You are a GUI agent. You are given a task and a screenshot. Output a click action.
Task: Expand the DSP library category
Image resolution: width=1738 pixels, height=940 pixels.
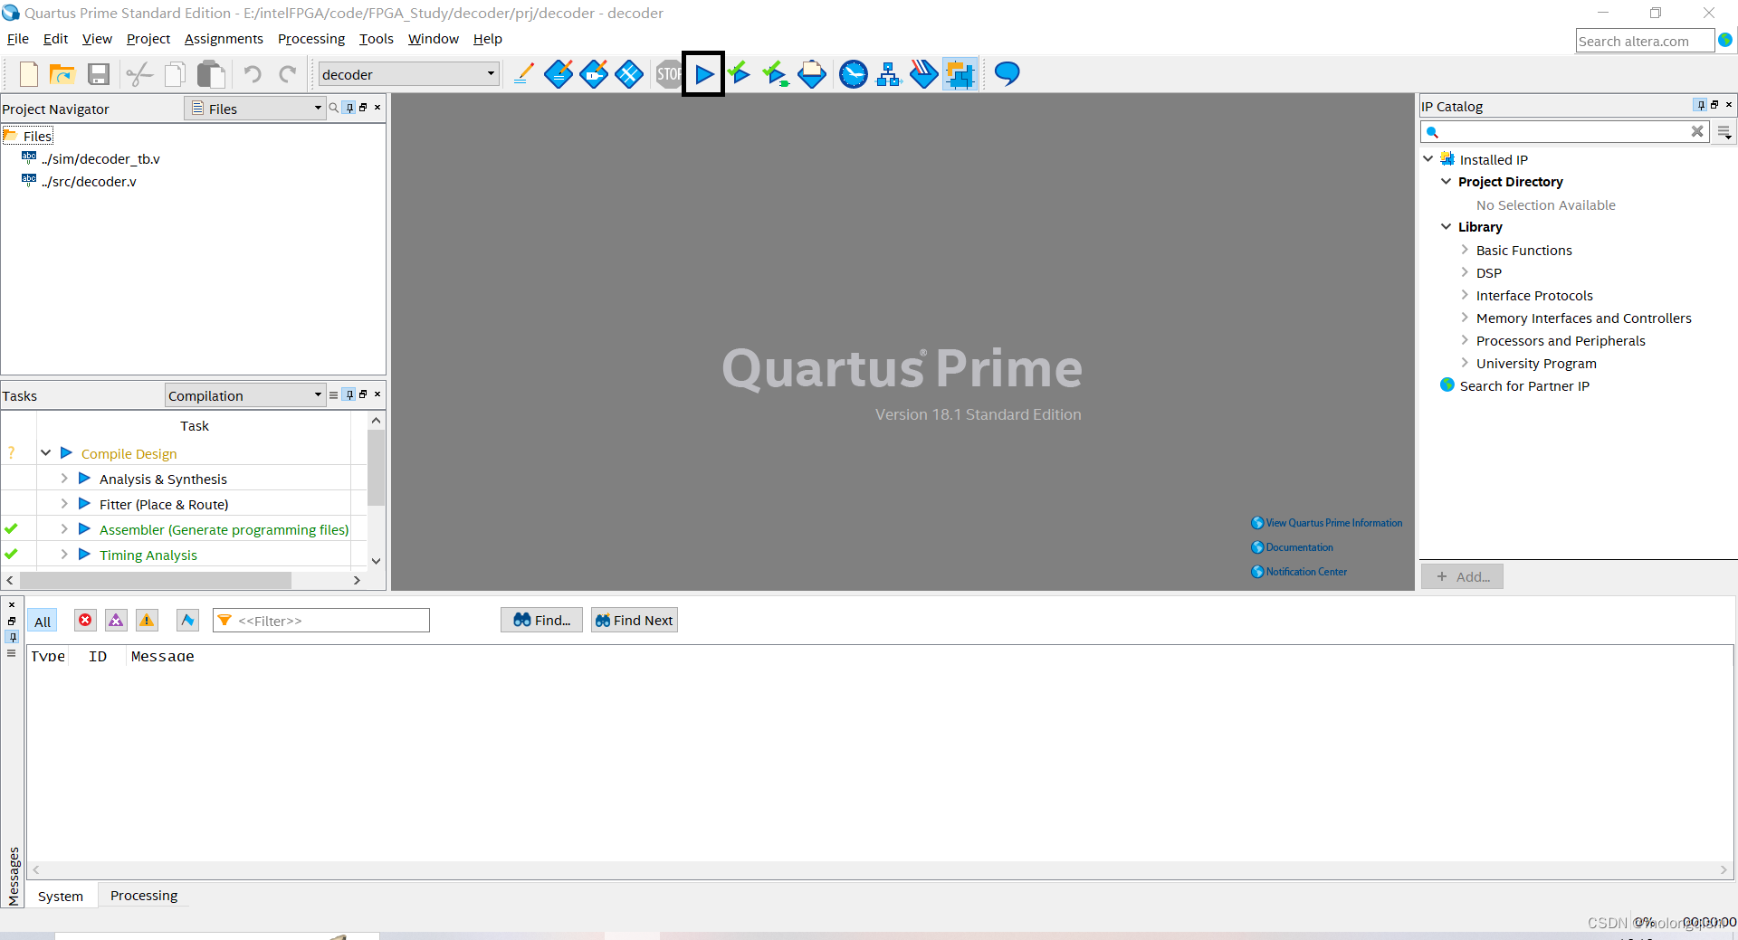1464,271
